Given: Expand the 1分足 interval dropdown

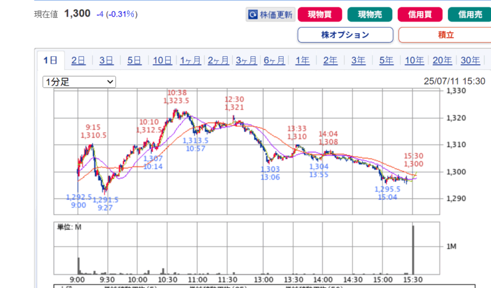Looking at the screenshot, I should coord(79,82).
